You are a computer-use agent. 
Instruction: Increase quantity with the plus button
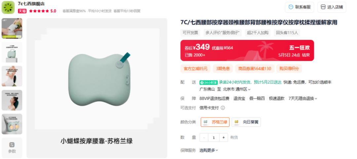click(223, 138)
